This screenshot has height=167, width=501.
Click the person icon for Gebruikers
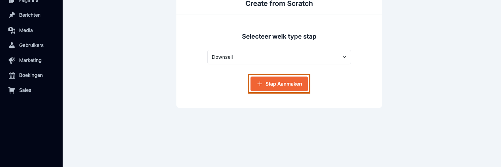[12, 45]
